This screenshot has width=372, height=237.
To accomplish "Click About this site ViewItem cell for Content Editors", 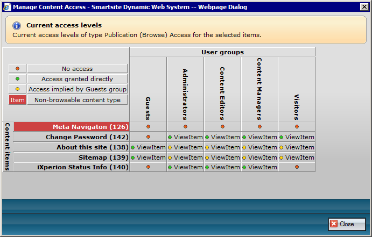I will click(x=222, y=147).
